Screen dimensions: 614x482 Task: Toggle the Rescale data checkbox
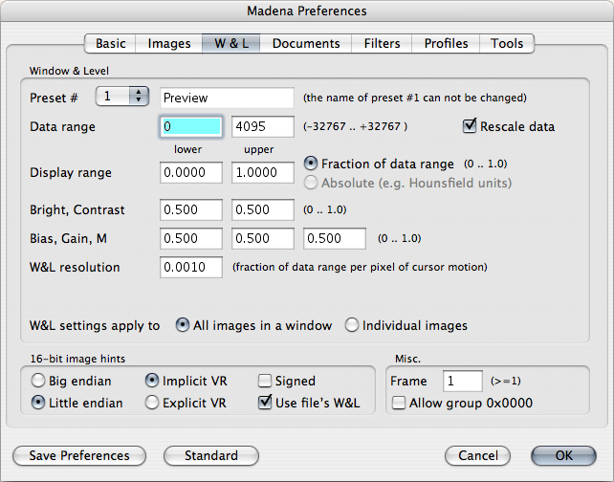click(470, 126)
